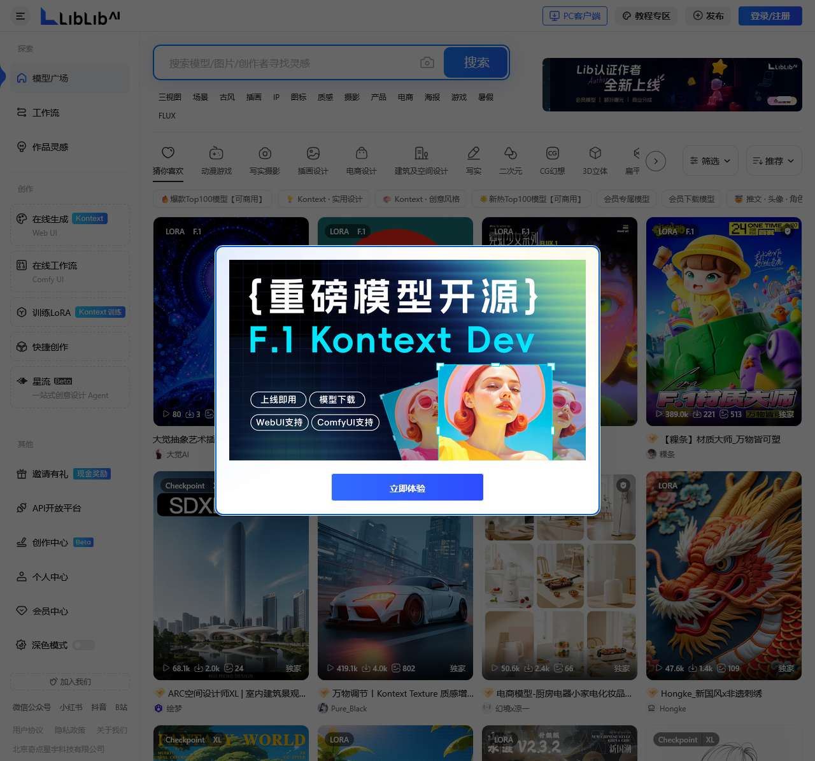Viewport: 815px width, 761px height.
Task: Open 邀请有礼 gift entry
Action: (70, 474)
